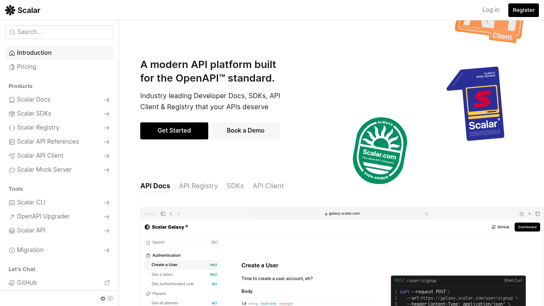Click the Get Started button
Viewport: 544px width, 306px height.
(x=174, y=131)
